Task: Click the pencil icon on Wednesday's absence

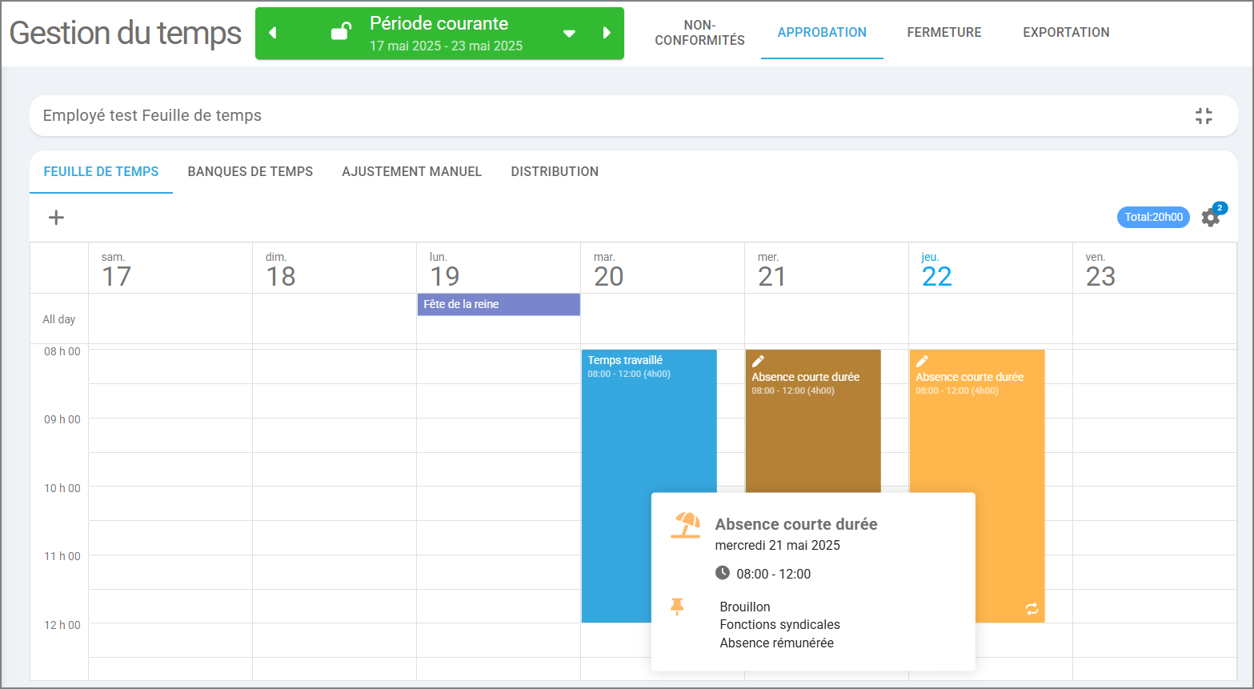Action: click(758, 362)
